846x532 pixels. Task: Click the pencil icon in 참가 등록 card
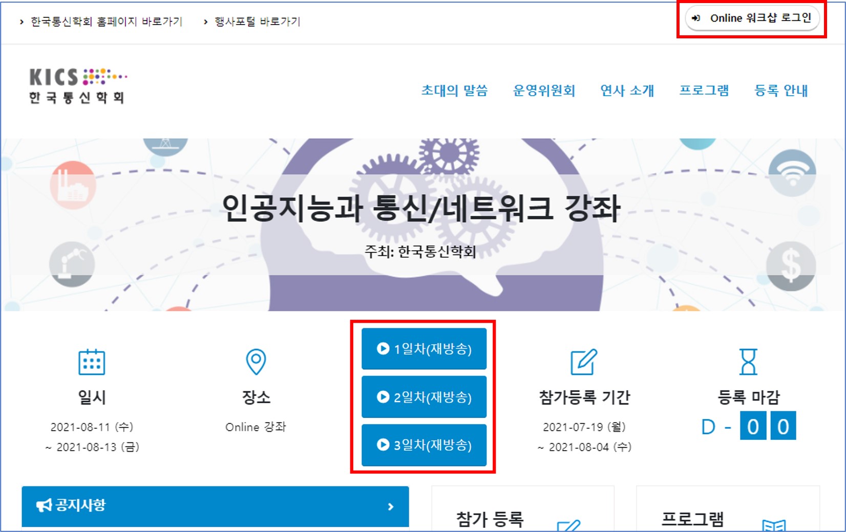pos(568,525)
